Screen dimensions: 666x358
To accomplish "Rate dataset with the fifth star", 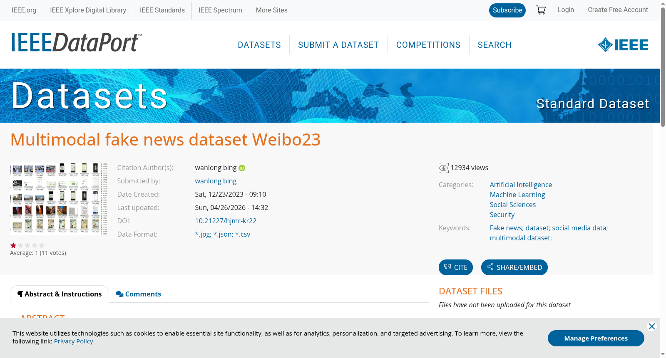I will point(42,245).
